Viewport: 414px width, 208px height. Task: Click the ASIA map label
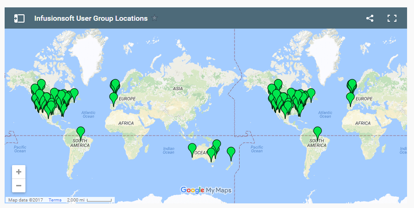(178, 89)
